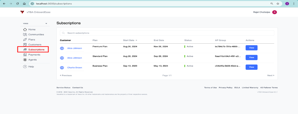
Task: Click the Subscriptions sidebar icon
Action: tap(25, 49)
